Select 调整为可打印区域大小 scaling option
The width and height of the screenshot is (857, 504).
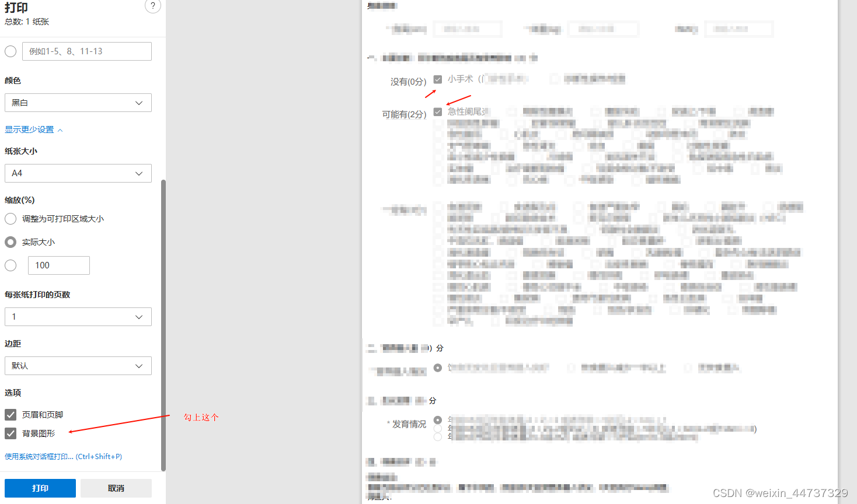(x=10, y=219)
